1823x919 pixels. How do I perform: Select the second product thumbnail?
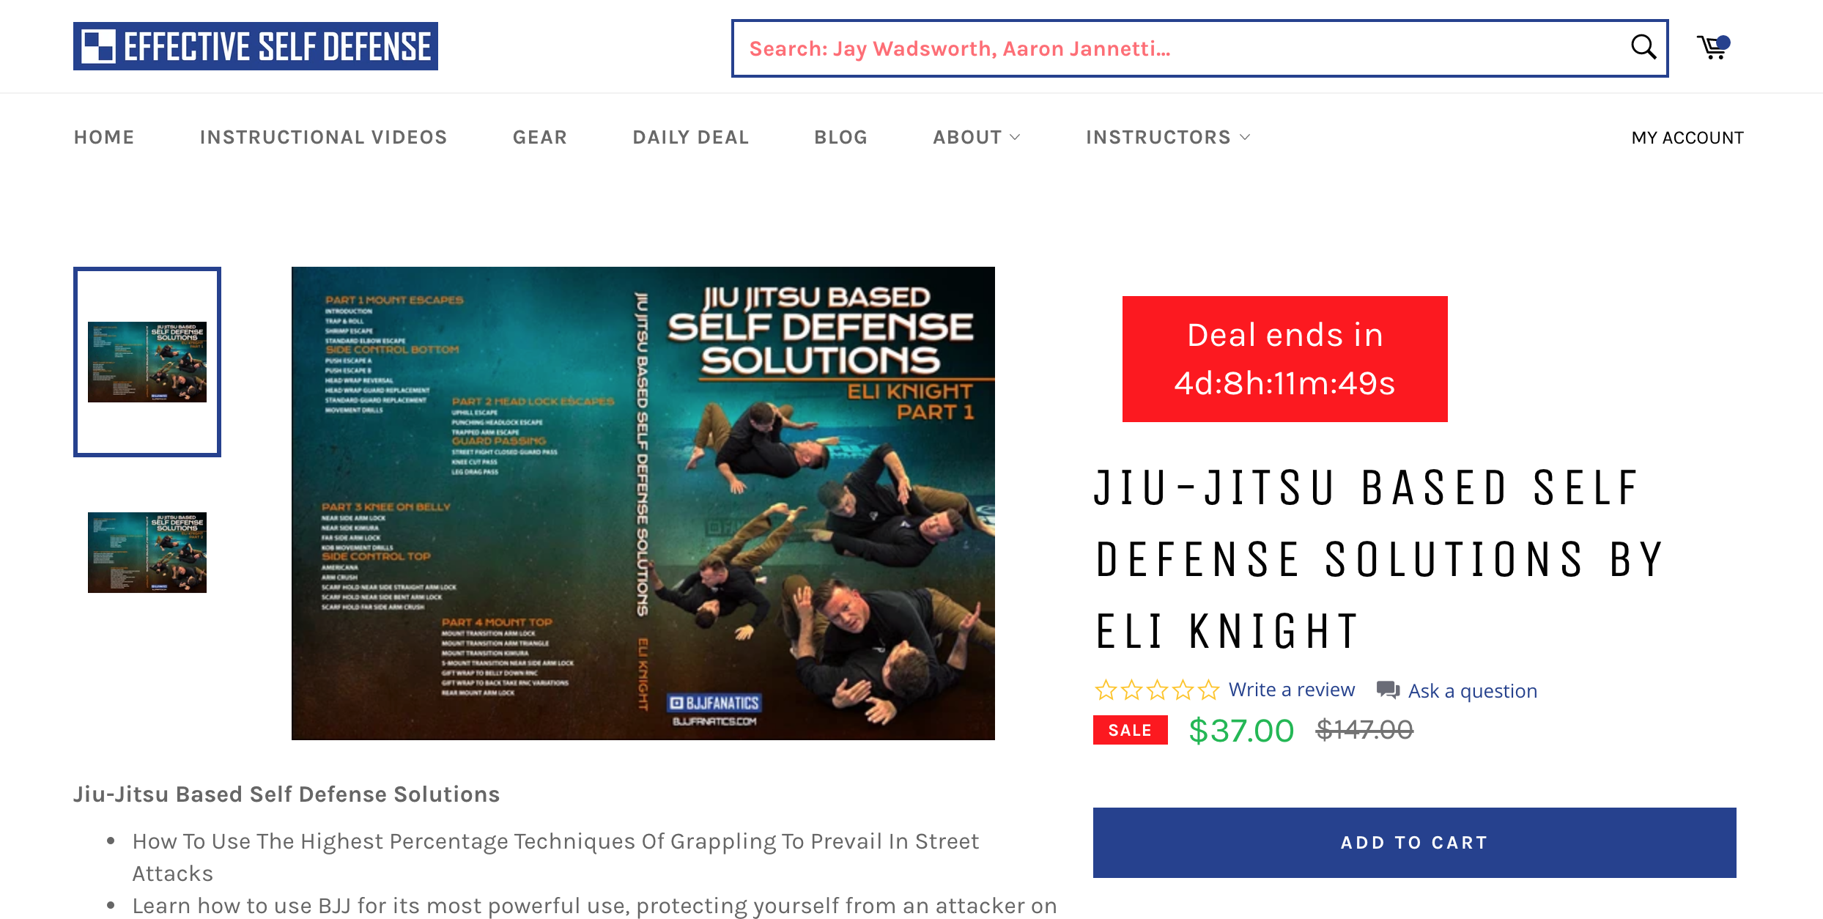147,553
